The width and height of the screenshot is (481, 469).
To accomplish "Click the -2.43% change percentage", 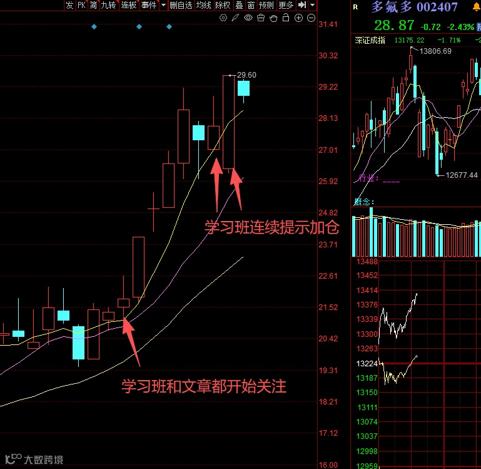I will [460, 27].
